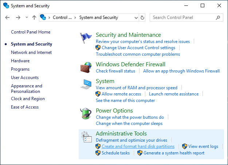Open the User Accounts category
Image resolution: width=228 pixels, height=165 pixels.
coord(25,78)
